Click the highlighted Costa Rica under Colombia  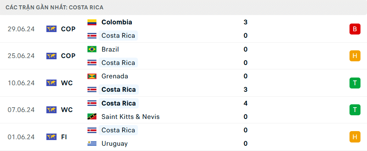tap(118, 35)
